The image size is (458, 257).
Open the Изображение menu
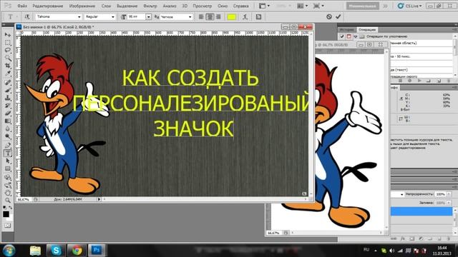[x=82, y=6]
